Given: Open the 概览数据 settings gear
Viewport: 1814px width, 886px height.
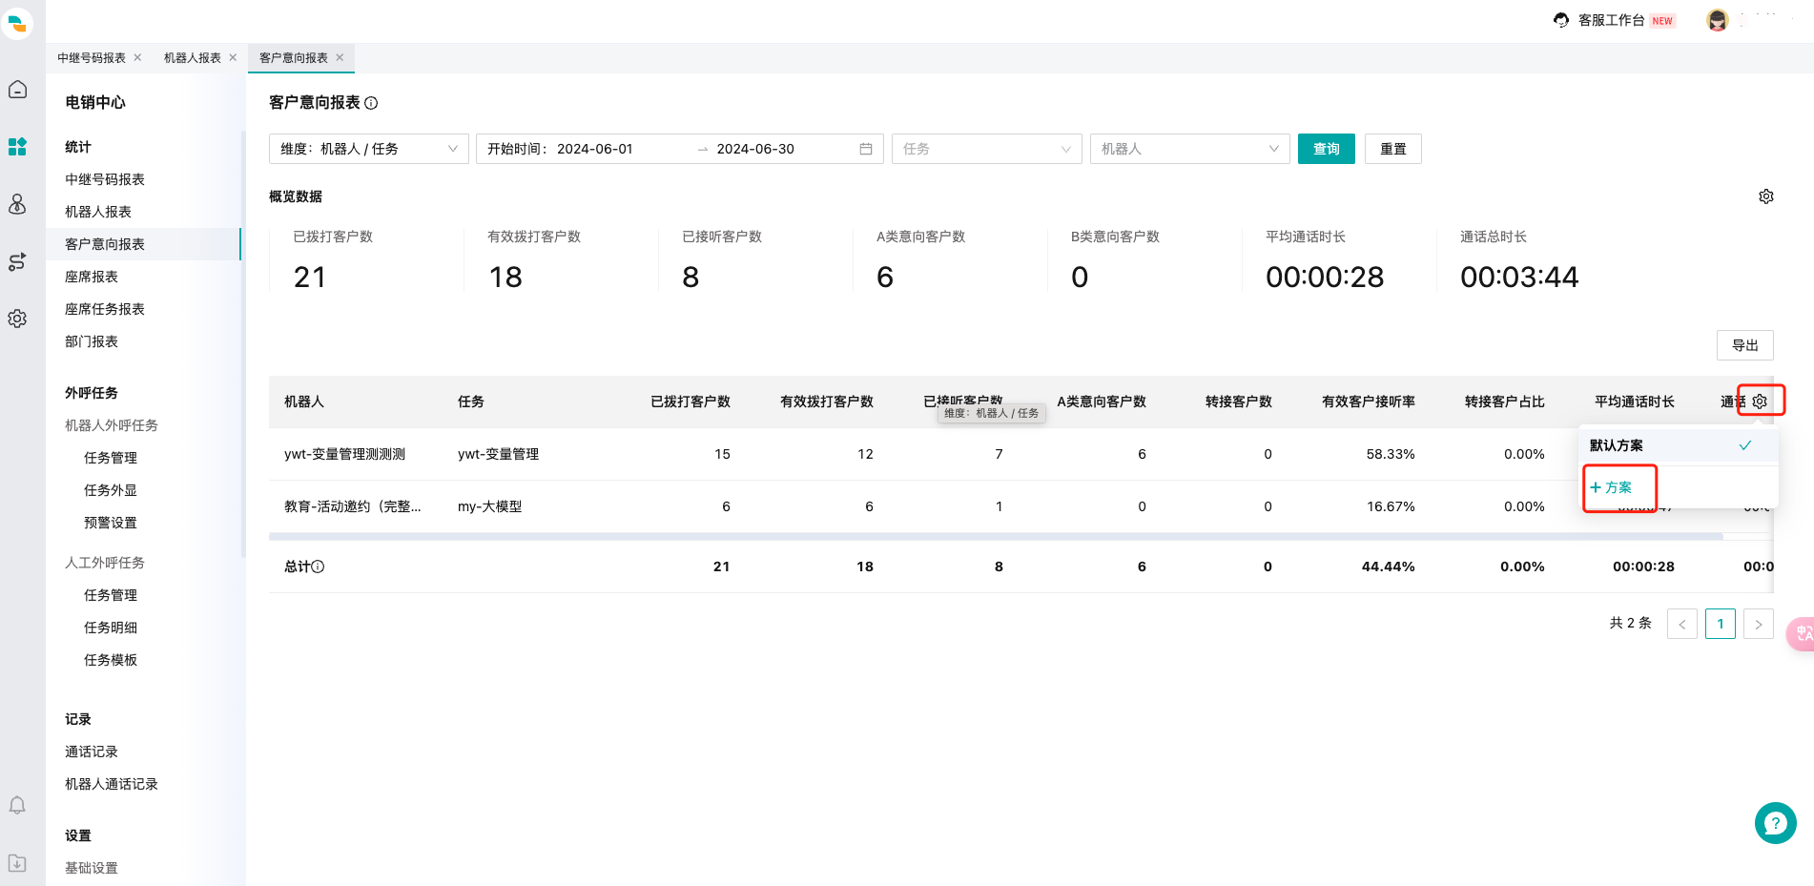Looking at the screenshot, I should [1766, 196].
